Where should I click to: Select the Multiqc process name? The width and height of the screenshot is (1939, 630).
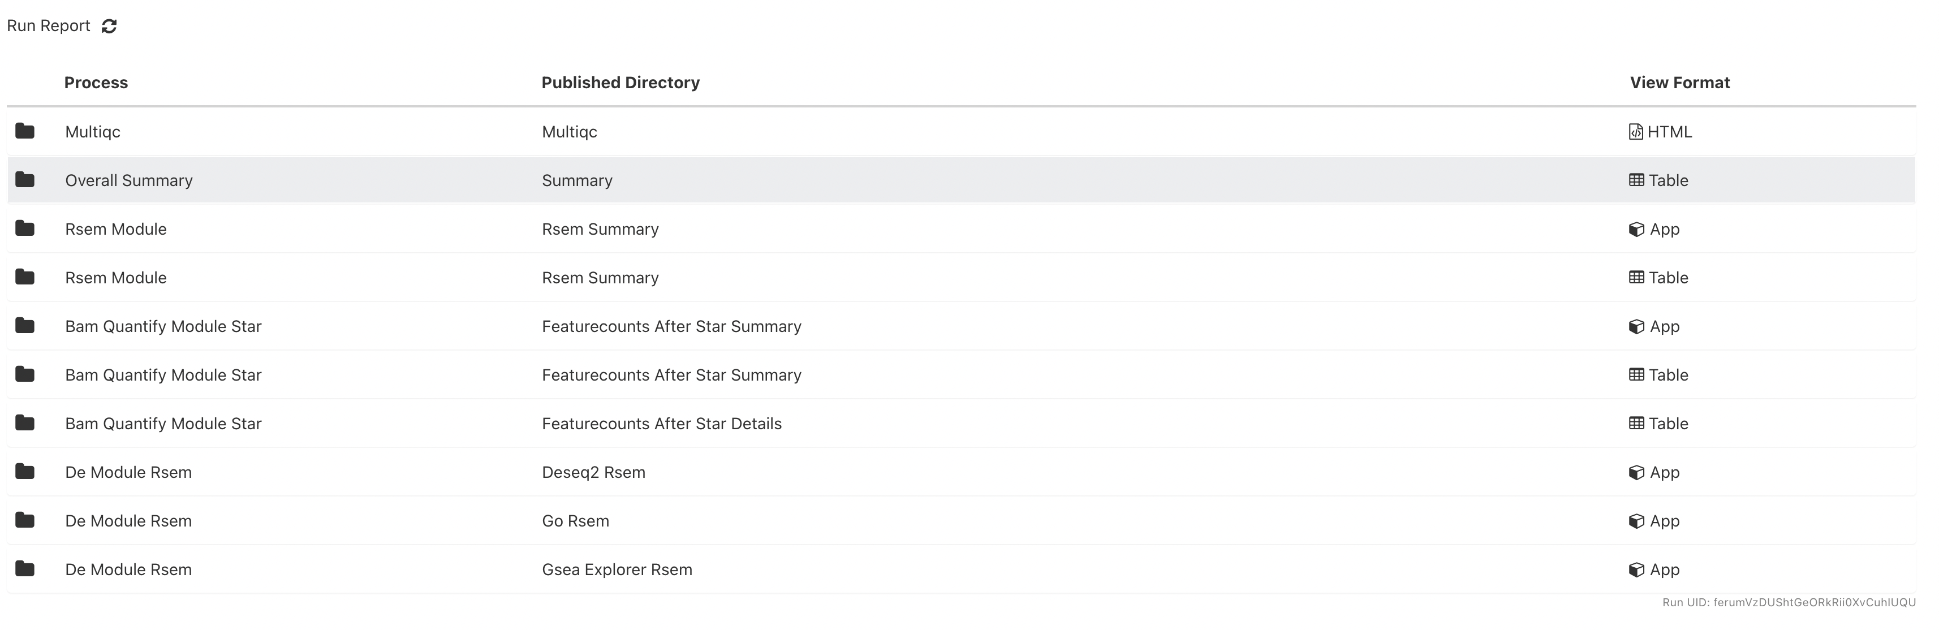[x=93, y=132]
